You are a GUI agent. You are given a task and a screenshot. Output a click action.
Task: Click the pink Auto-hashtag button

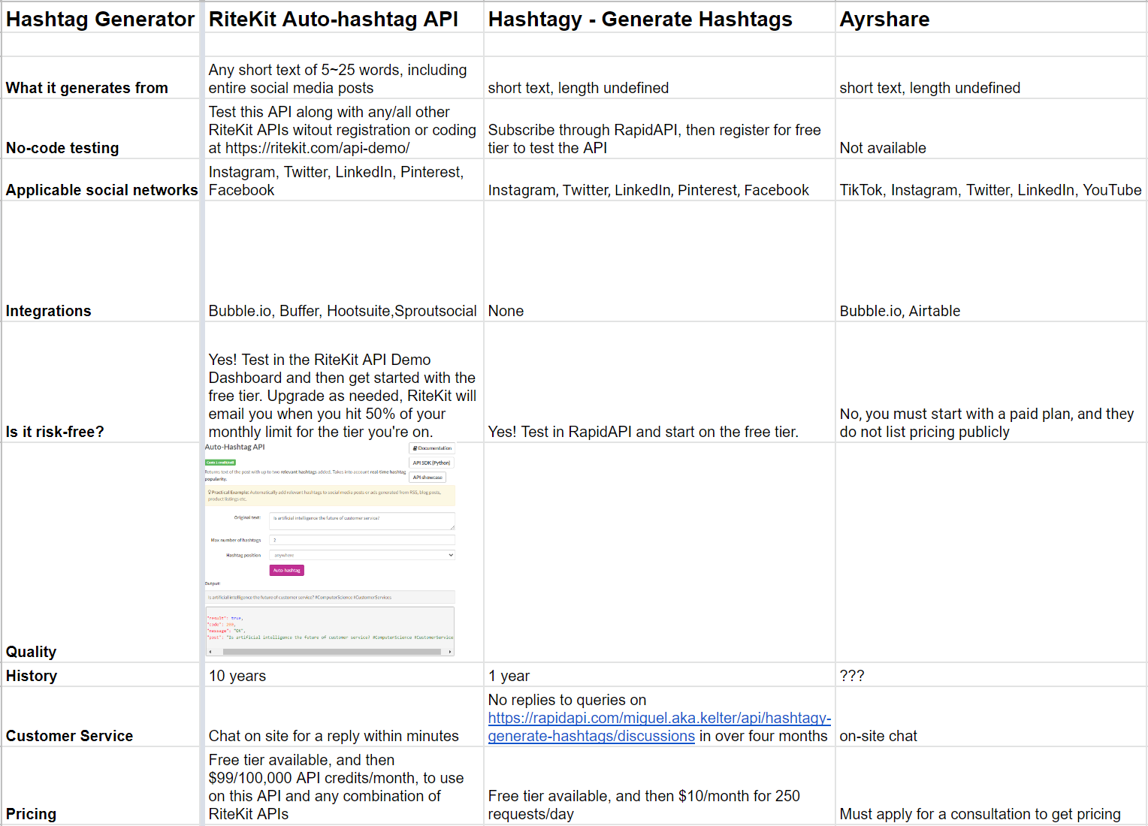point(286,571)
